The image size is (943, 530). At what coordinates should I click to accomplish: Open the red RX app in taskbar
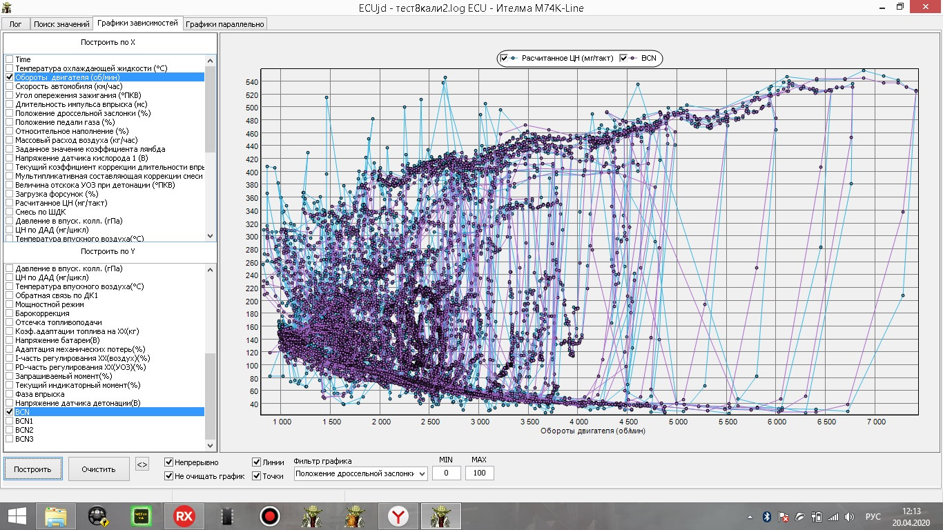pyautogui.click(x=184, y=516)
